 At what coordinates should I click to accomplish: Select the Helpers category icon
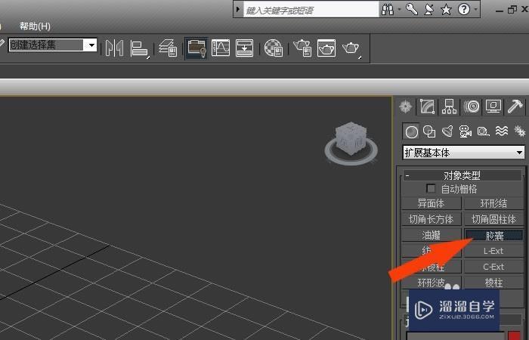(x=483, y=131)
